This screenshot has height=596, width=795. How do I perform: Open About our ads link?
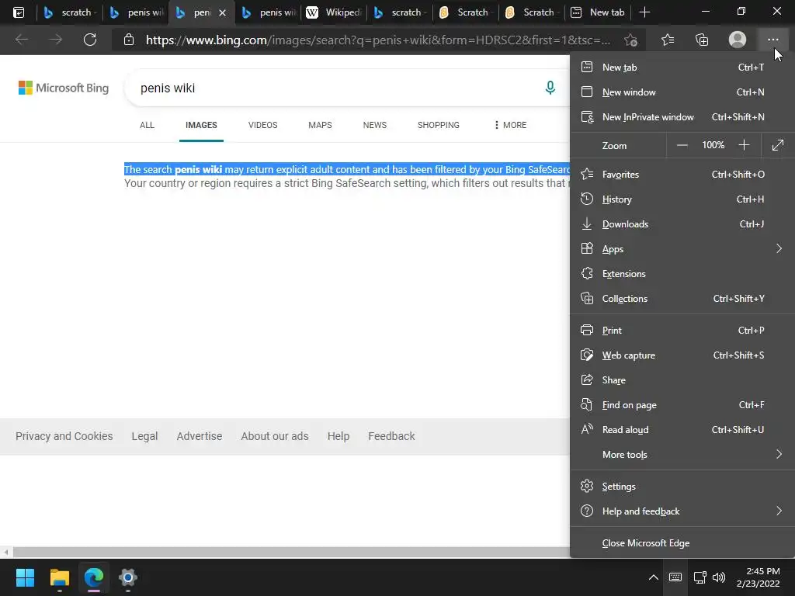point(275,436)
